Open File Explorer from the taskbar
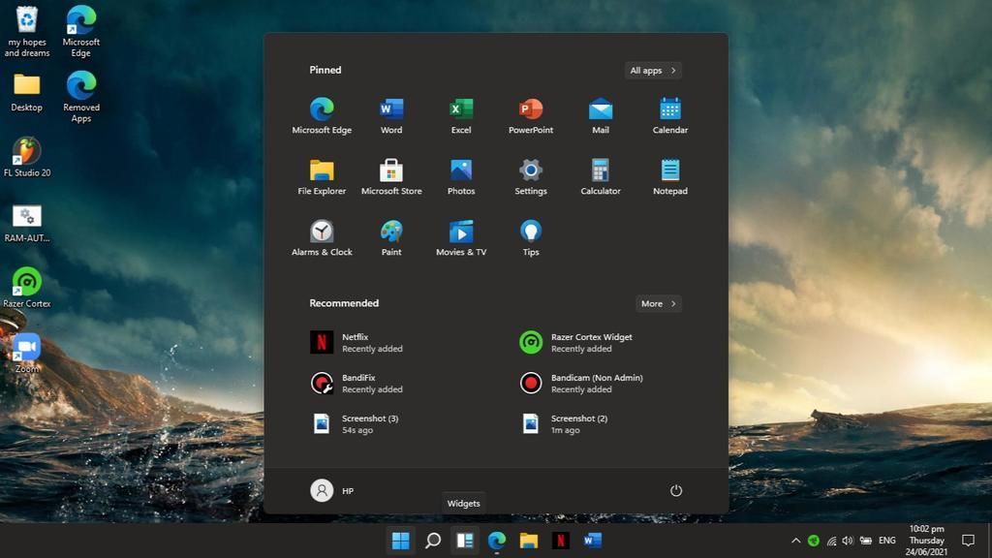 click(x=529, y=541)
